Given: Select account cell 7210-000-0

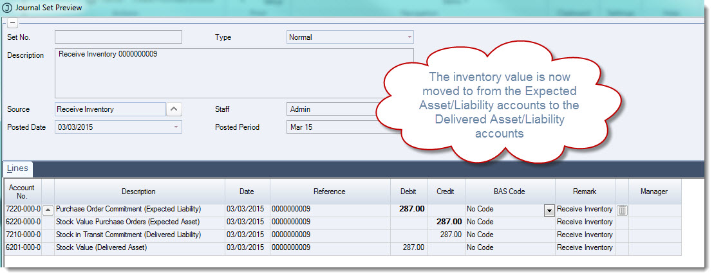Looking at the screenshot, I should pyautogui.click(x=23, y=235).
